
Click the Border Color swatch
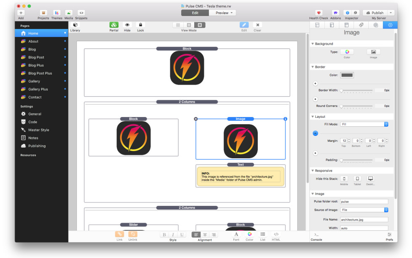(x=347, y=75)
